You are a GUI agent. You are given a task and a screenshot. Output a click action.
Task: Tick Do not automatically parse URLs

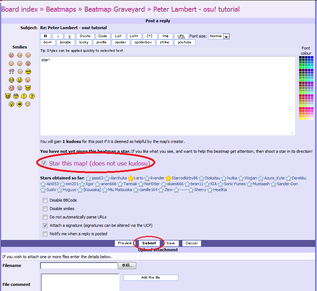pyautogui.click(x=45, y=217)
